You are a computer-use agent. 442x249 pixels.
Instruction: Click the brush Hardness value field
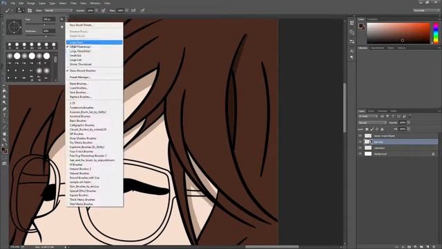(x=49, y=30)
